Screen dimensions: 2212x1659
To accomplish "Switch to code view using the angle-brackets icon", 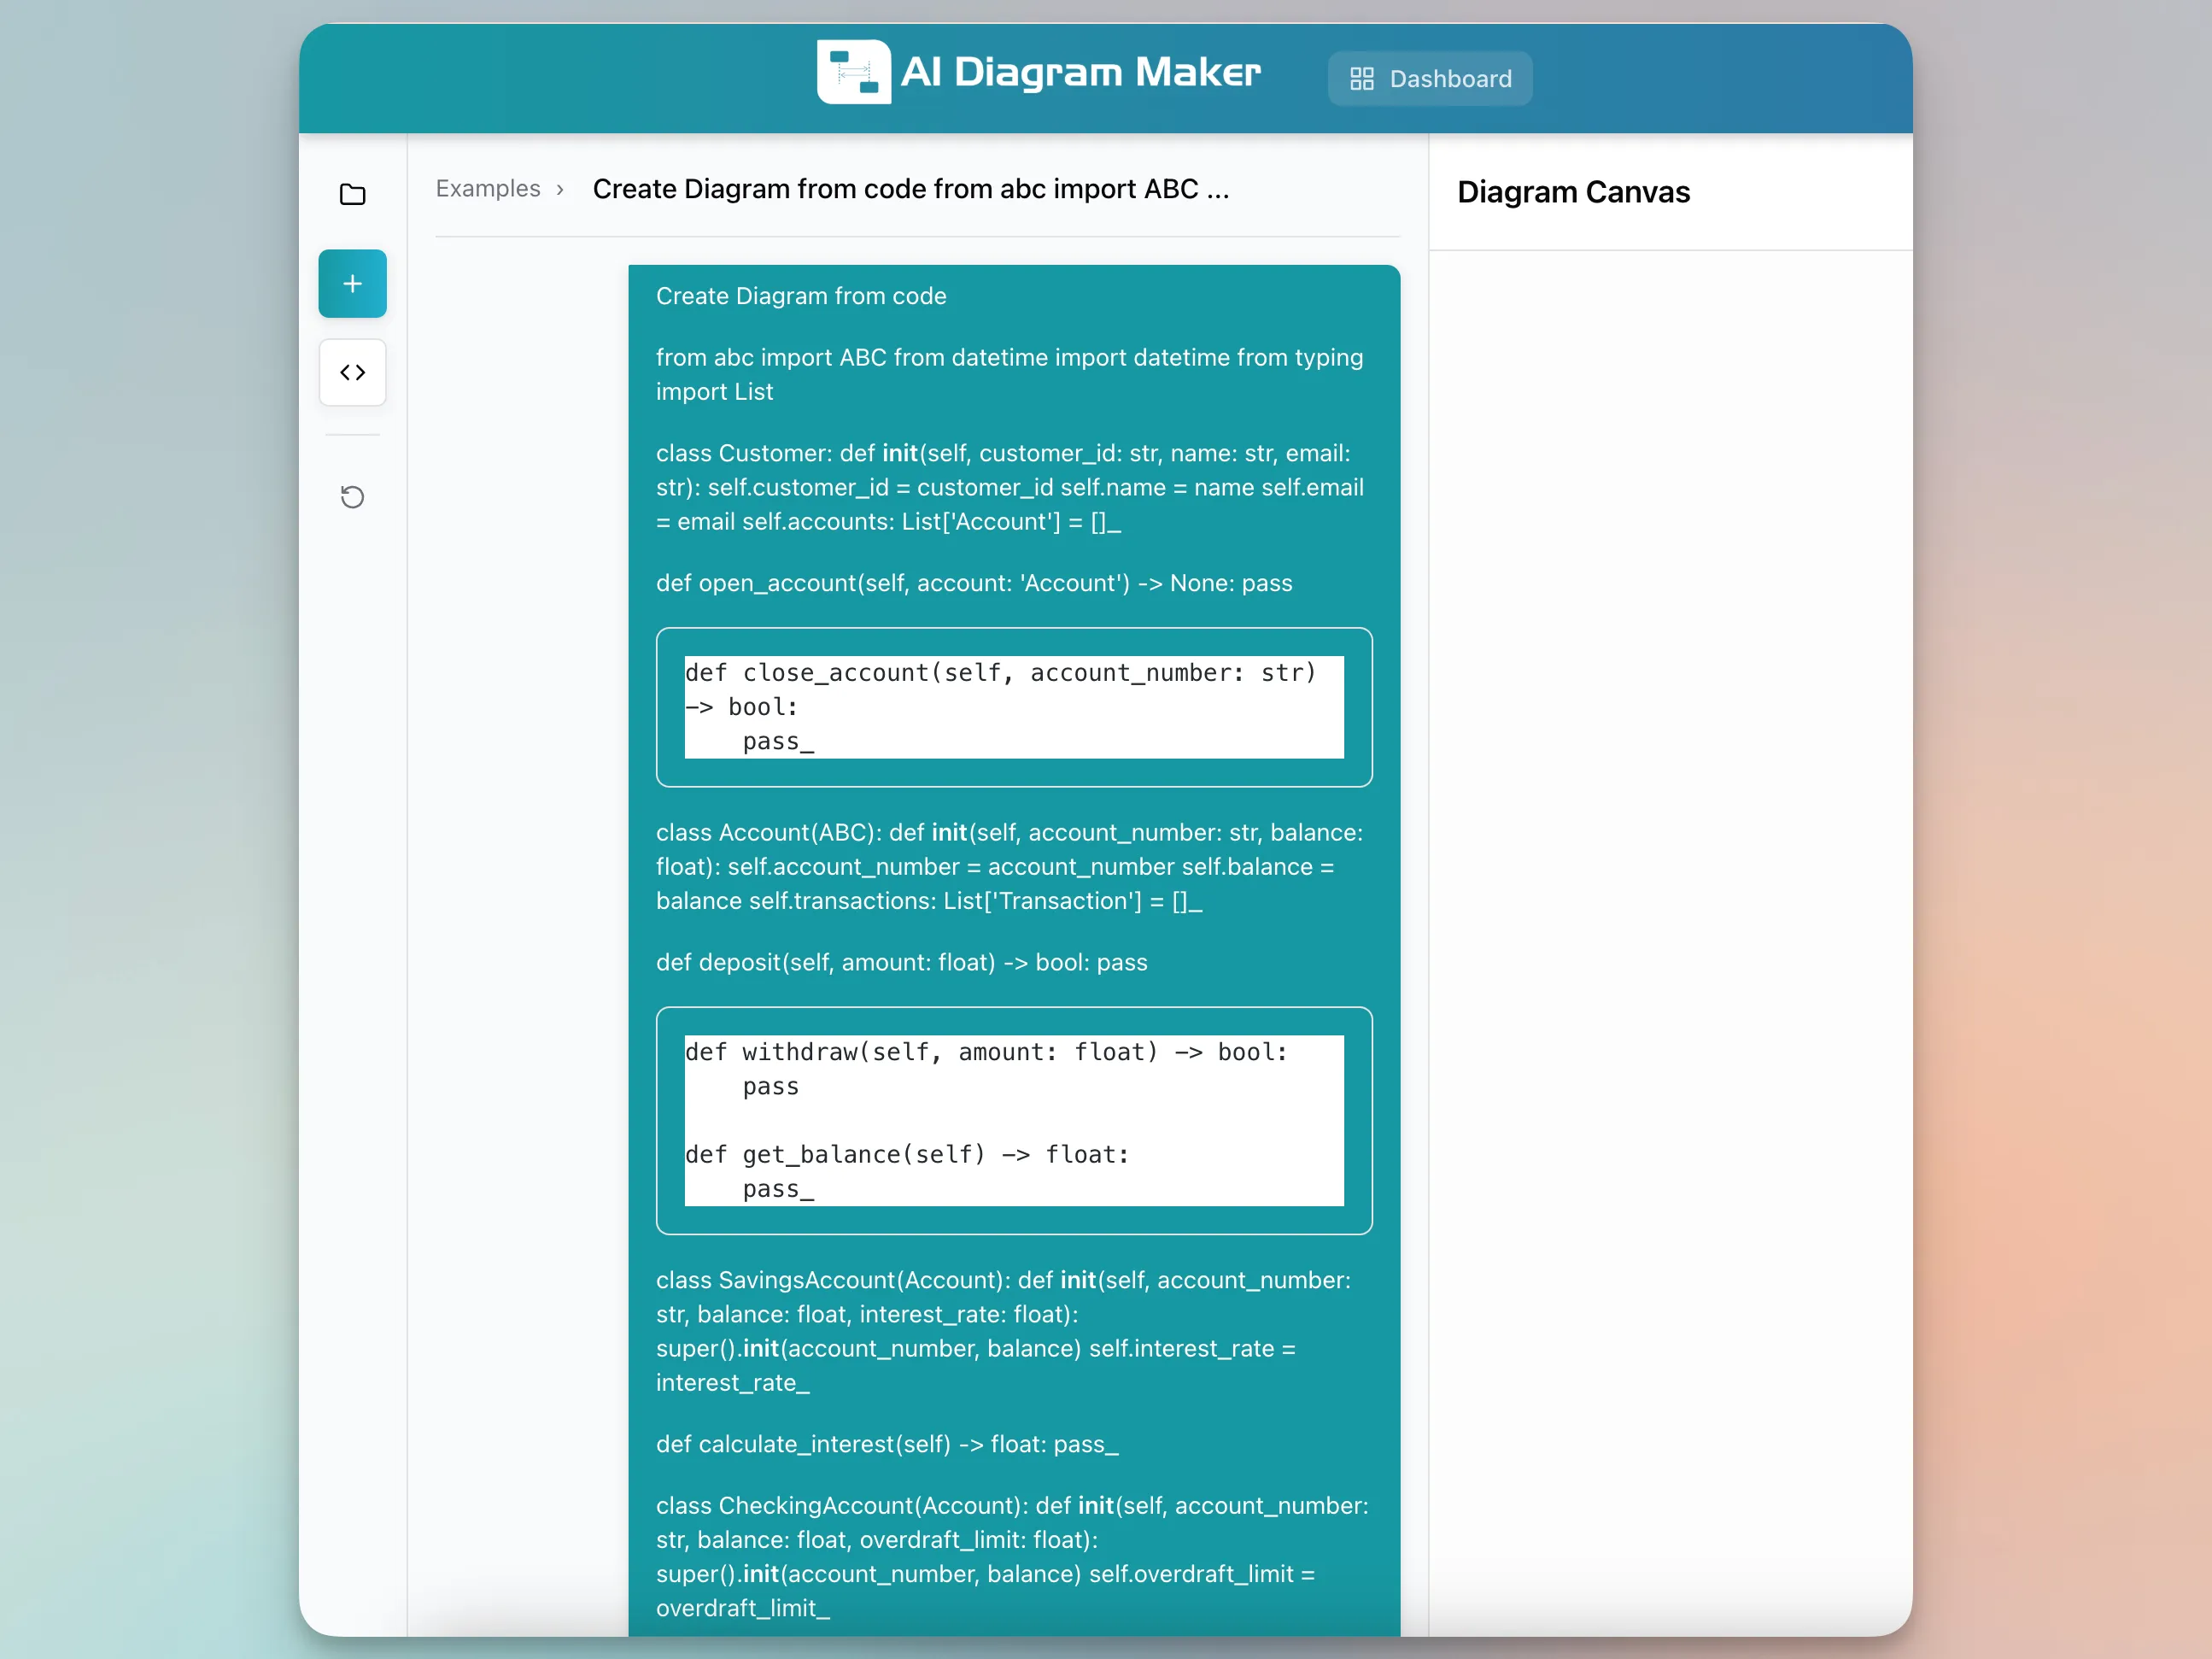I will pos(352,372).
